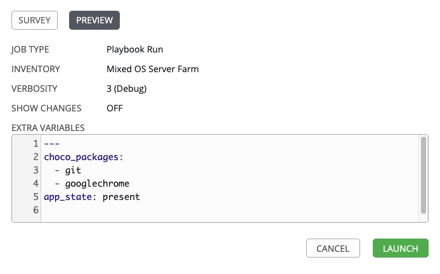Click the extra variables vertical scrollbar

click(423, 175)
